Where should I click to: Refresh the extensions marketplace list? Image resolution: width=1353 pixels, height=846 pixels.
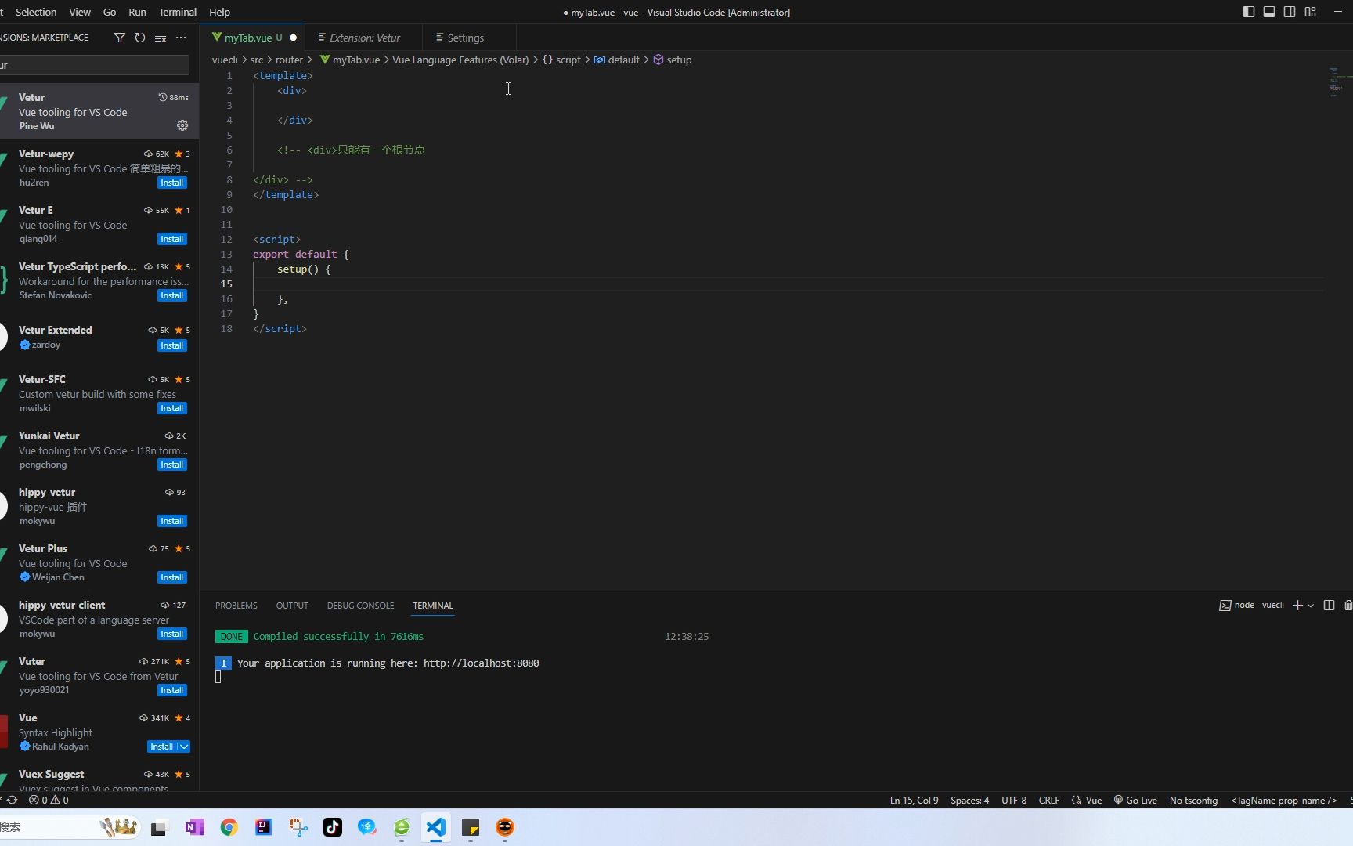tap(140, 38)
